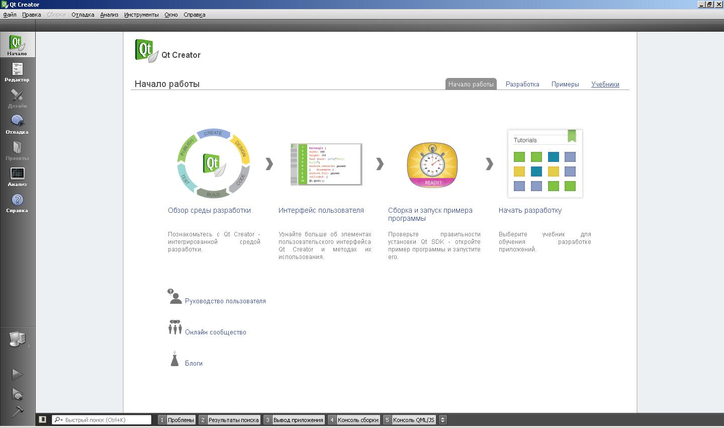
Task: Switch to the Анализ mode
Action: 17,176
